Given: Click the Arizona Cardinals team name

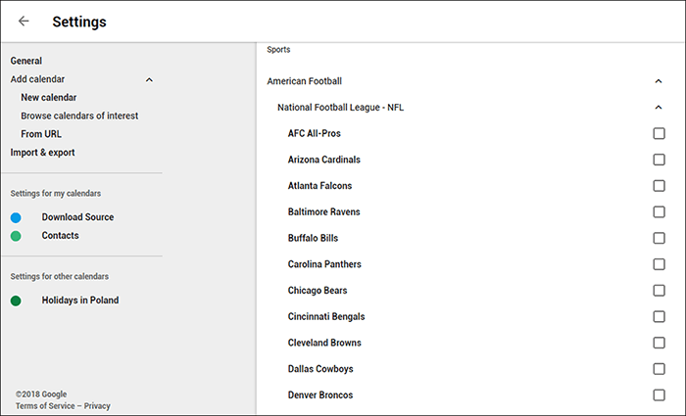Looking at the screenshot, I should coord(324,160).
